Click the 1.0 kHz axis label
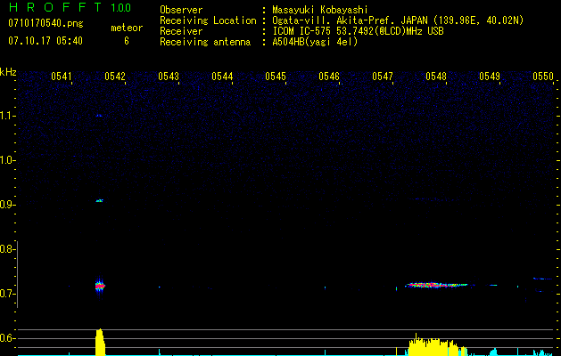Image resolution: width=561 pixels, height=356 pixels. click(x=8, y=160)
